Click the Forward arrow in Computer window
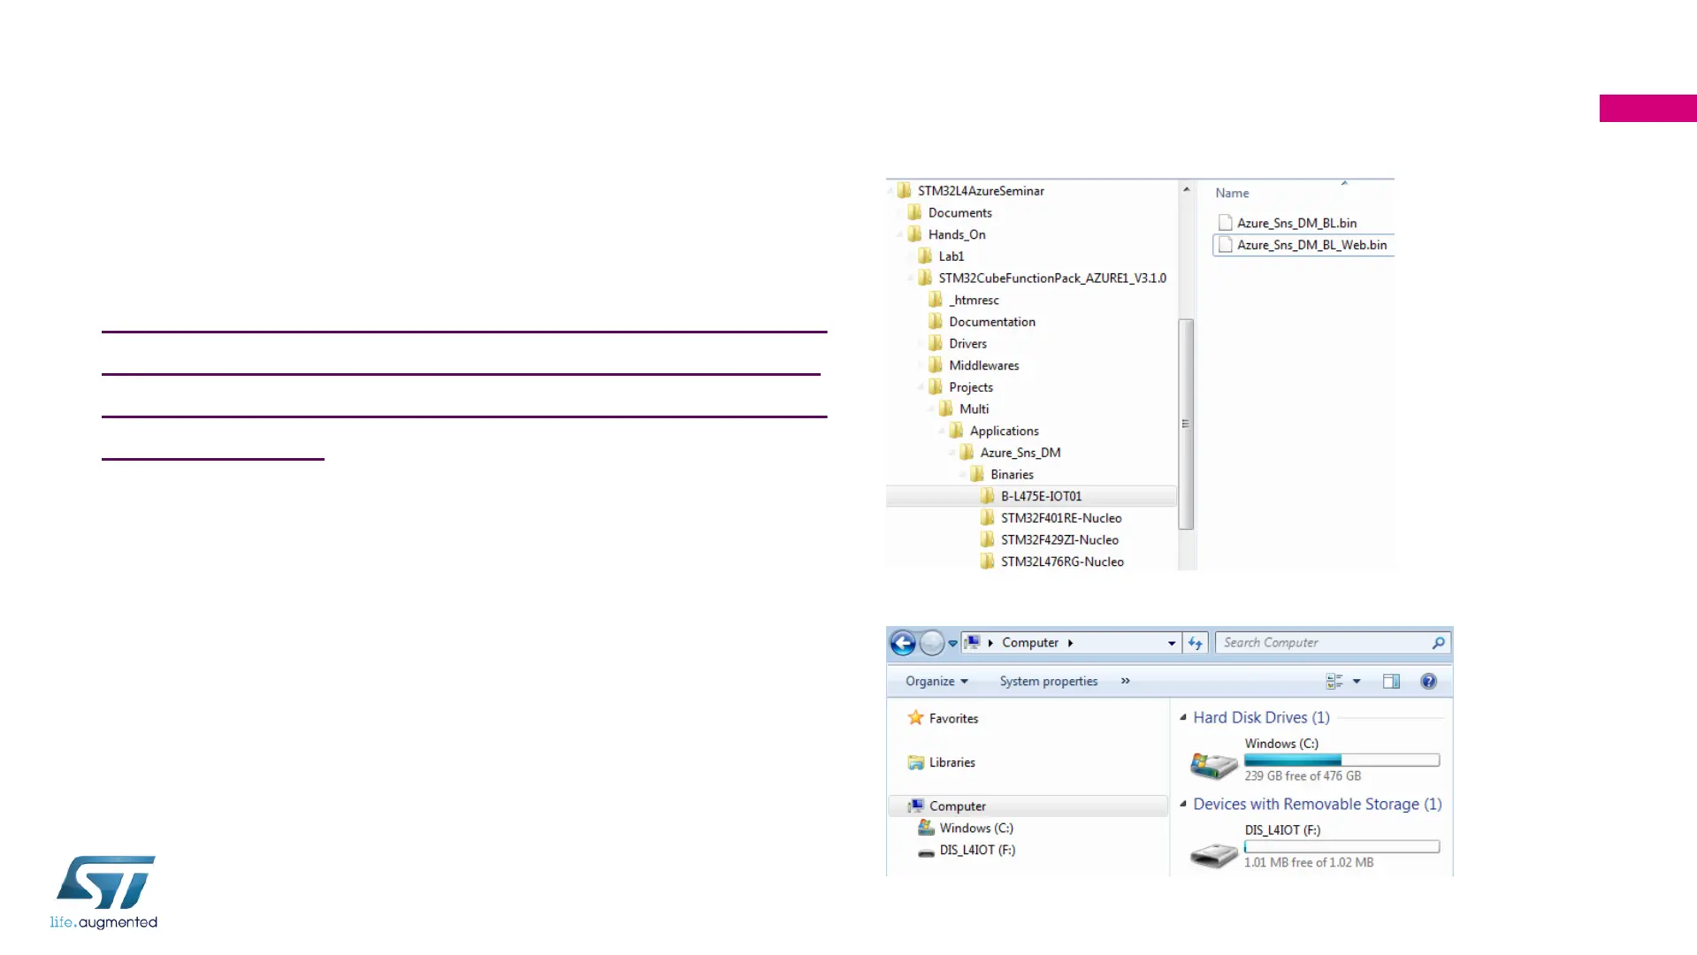The width and height of the screenshot is (1697, 955). [x=932, y=643]
